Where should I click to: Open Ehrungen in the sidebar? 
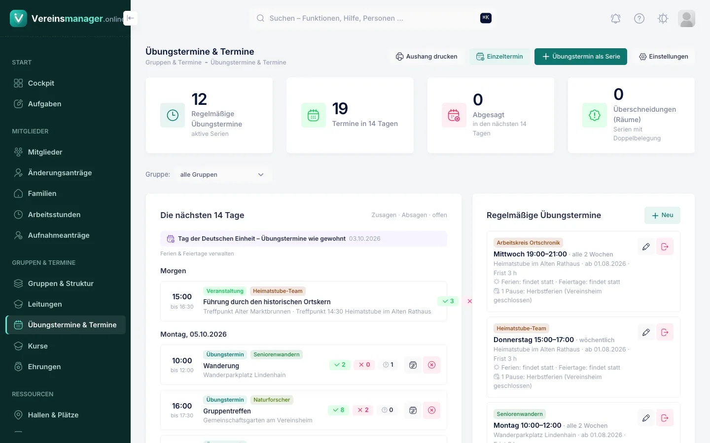click(66, 367)
